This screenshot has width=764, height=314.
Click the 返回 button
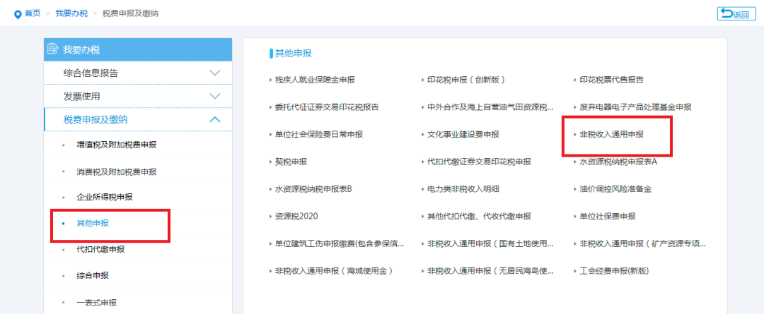point(736,14)
